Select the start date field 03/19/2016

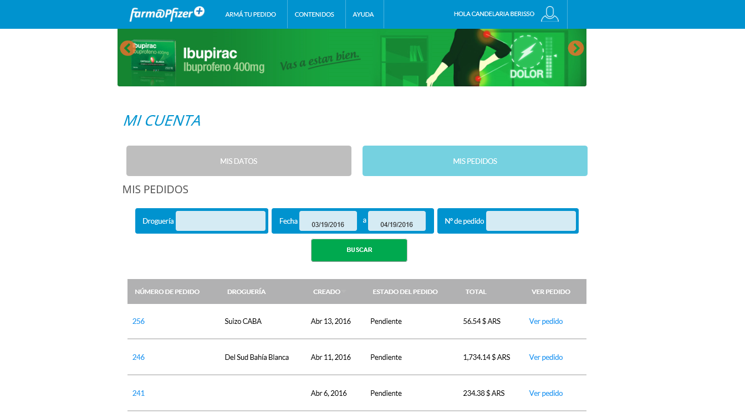[328, 221]
